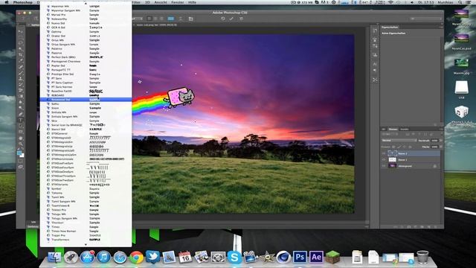Open the Ansicht menu
476x268 pixels.
(161, 2)
